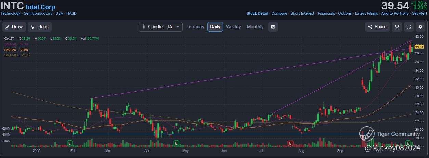Image resolution: width=429 pixels, height=158 pixels.
Task: Expand the Candle - TA chart type dropdown
Action: [x=160, y=27]
